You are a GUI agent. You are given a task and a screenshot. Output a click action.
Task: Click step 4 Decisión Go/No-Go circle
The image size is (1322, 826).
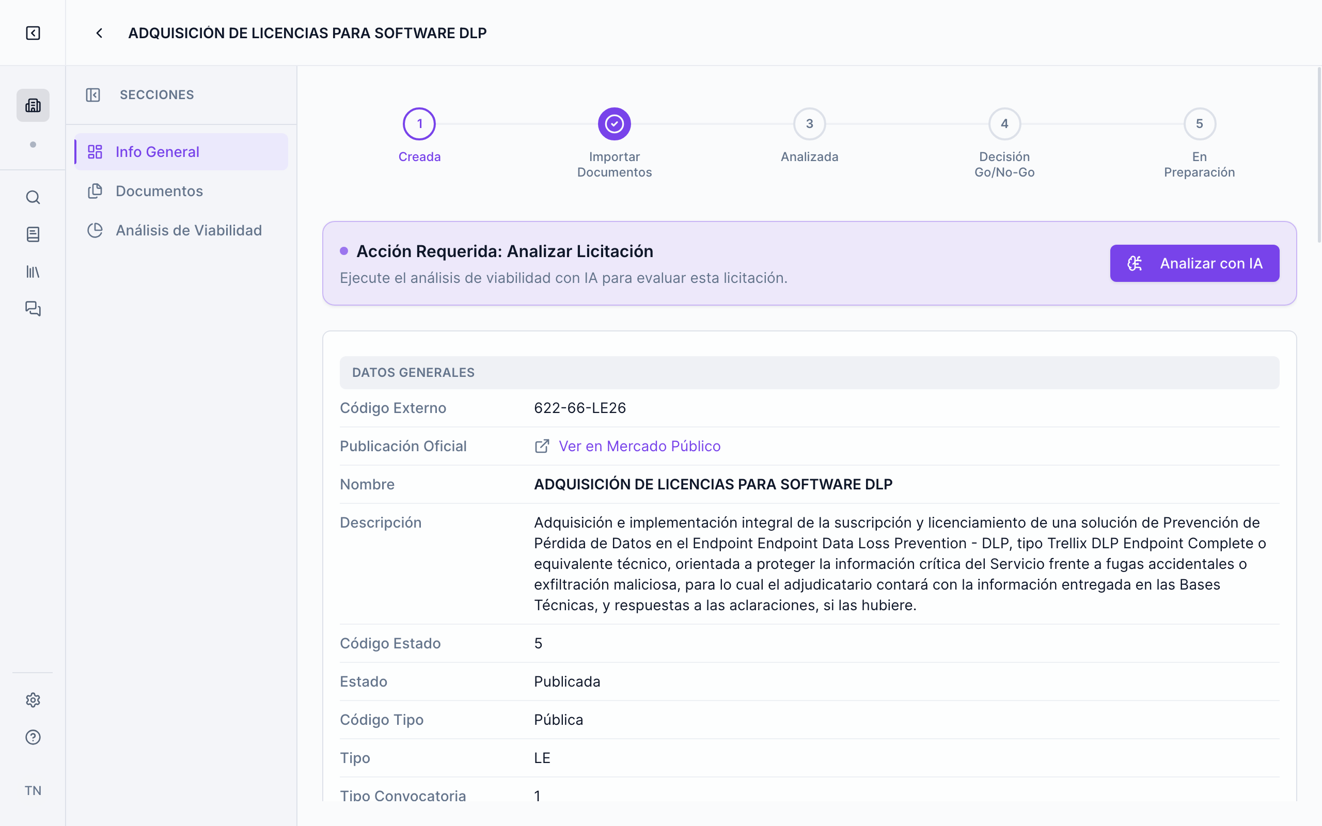click(1004, 123)
